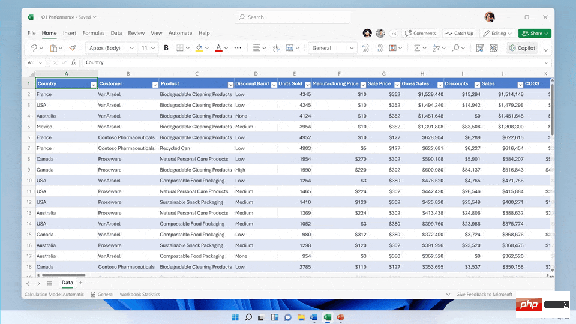The height and width of the screenshot is (324, 576).
Task: Open PowerPoint from the taskbar
Action: coord(341,317)
